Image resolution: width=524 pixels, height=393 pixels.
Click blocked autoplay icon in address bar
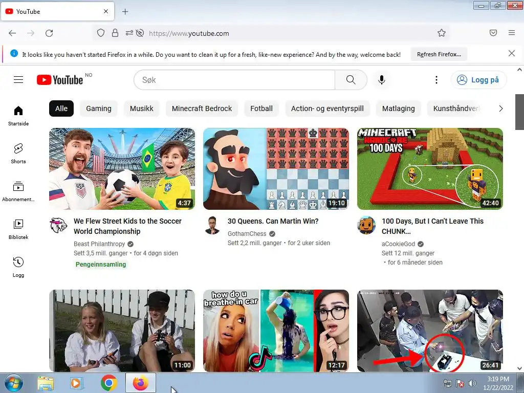140,33
